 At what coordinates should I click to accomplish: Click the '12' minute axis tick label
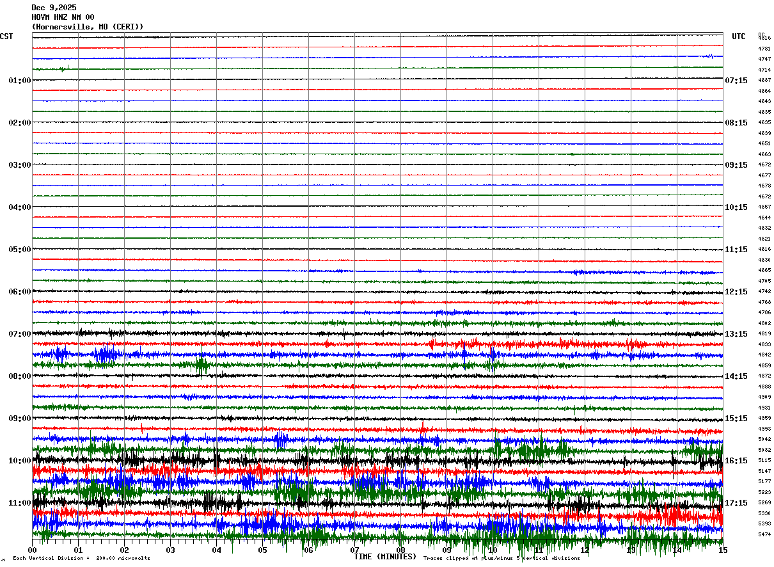coord(585,550)
